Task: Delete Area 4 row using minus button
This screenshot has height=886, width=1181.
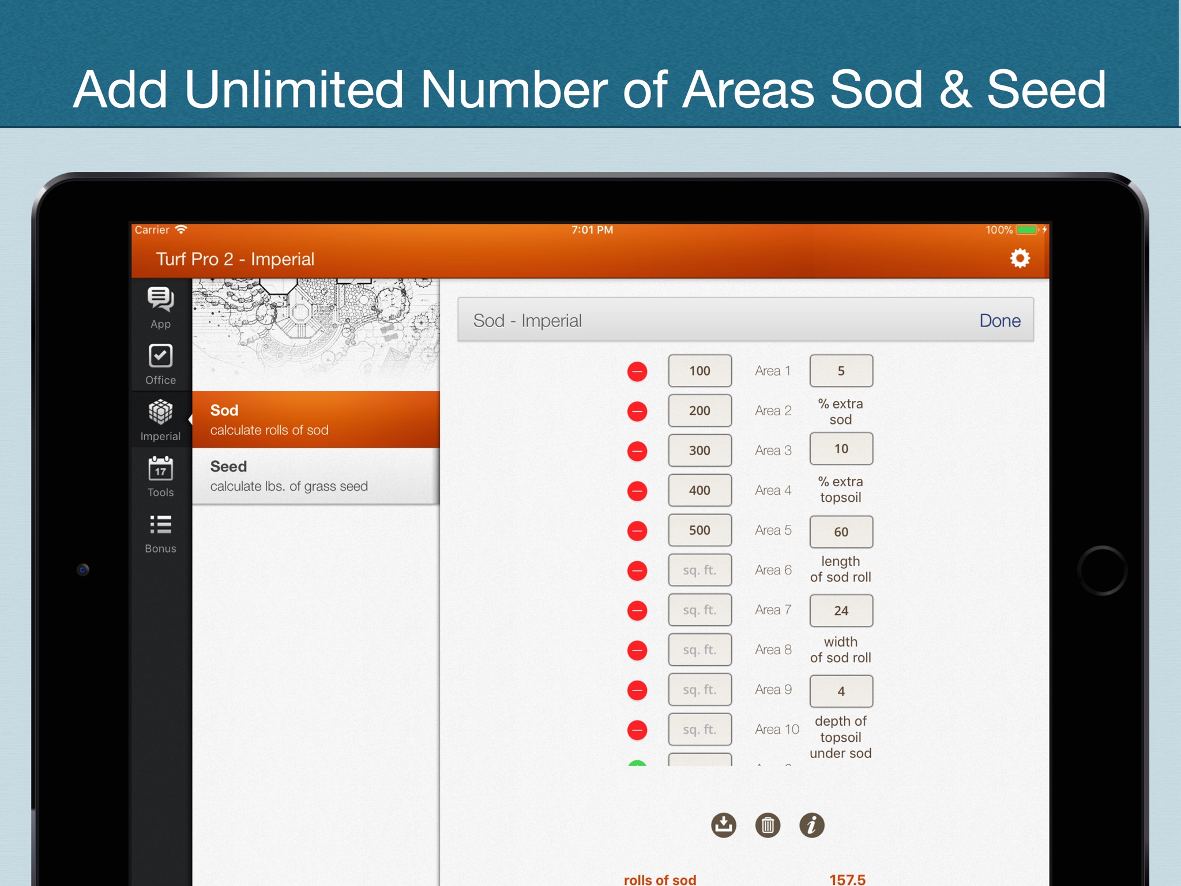Action: (637, 491)
